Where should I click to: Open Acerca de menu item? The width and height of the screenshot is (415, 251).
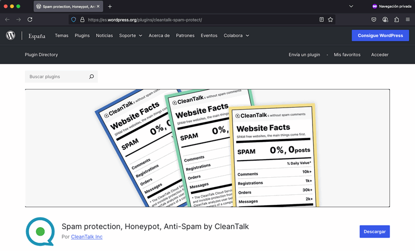click(x=159, y=35)
